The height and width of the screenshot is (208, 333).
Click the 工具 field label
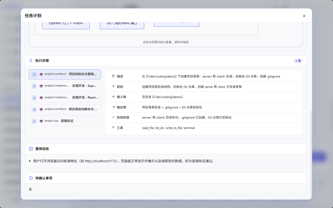coord(120,128)
